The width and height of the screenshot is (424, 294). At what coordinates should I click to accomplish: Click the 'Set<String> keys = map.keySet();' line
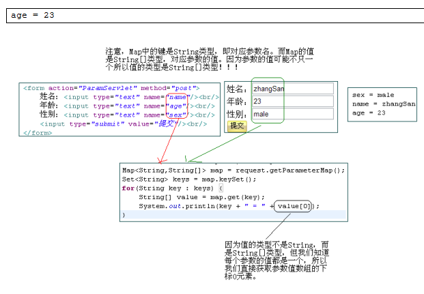click(188, 179)
